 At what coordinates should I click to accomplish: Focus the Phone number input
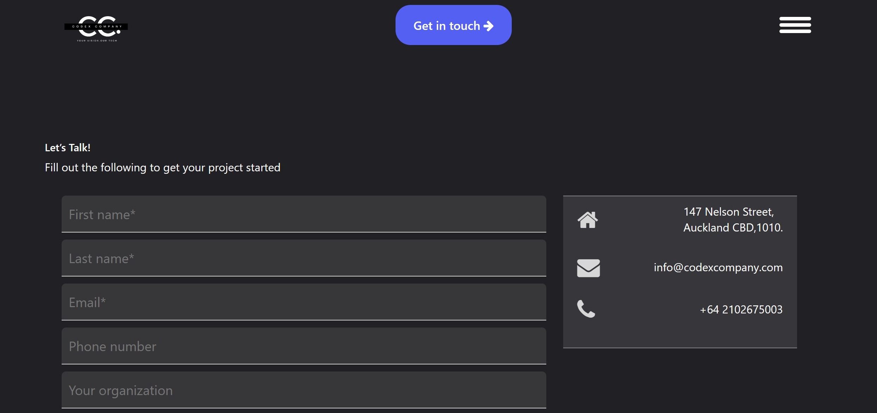[x=304, y=346]
